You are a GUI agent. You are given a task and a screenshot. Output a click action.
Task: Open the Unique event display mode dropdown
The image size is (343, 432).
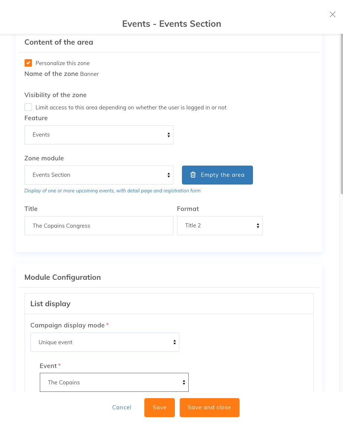tap(105, 342)
